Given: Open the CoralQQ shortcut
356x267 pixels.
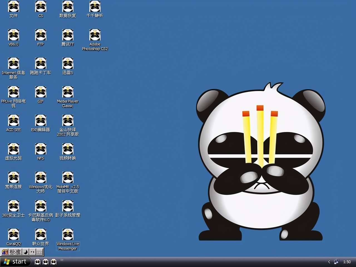Looking at the screenshot, I should click(x=13, y=234).
